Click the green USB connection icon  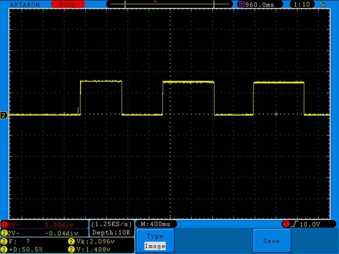click(x=322, y=4)
